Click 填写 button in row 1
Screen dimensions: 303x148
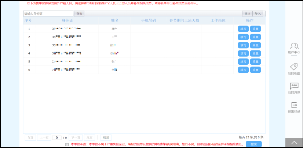pyautogui.click(x=243, y=29)
